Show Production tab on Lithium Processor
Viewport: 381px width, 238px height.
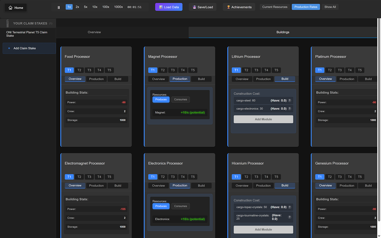[x=263, y=79]
